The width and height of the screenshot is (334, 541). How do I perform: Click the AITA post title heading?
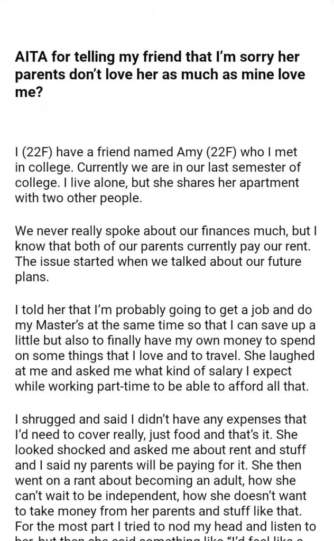[160, 74]
